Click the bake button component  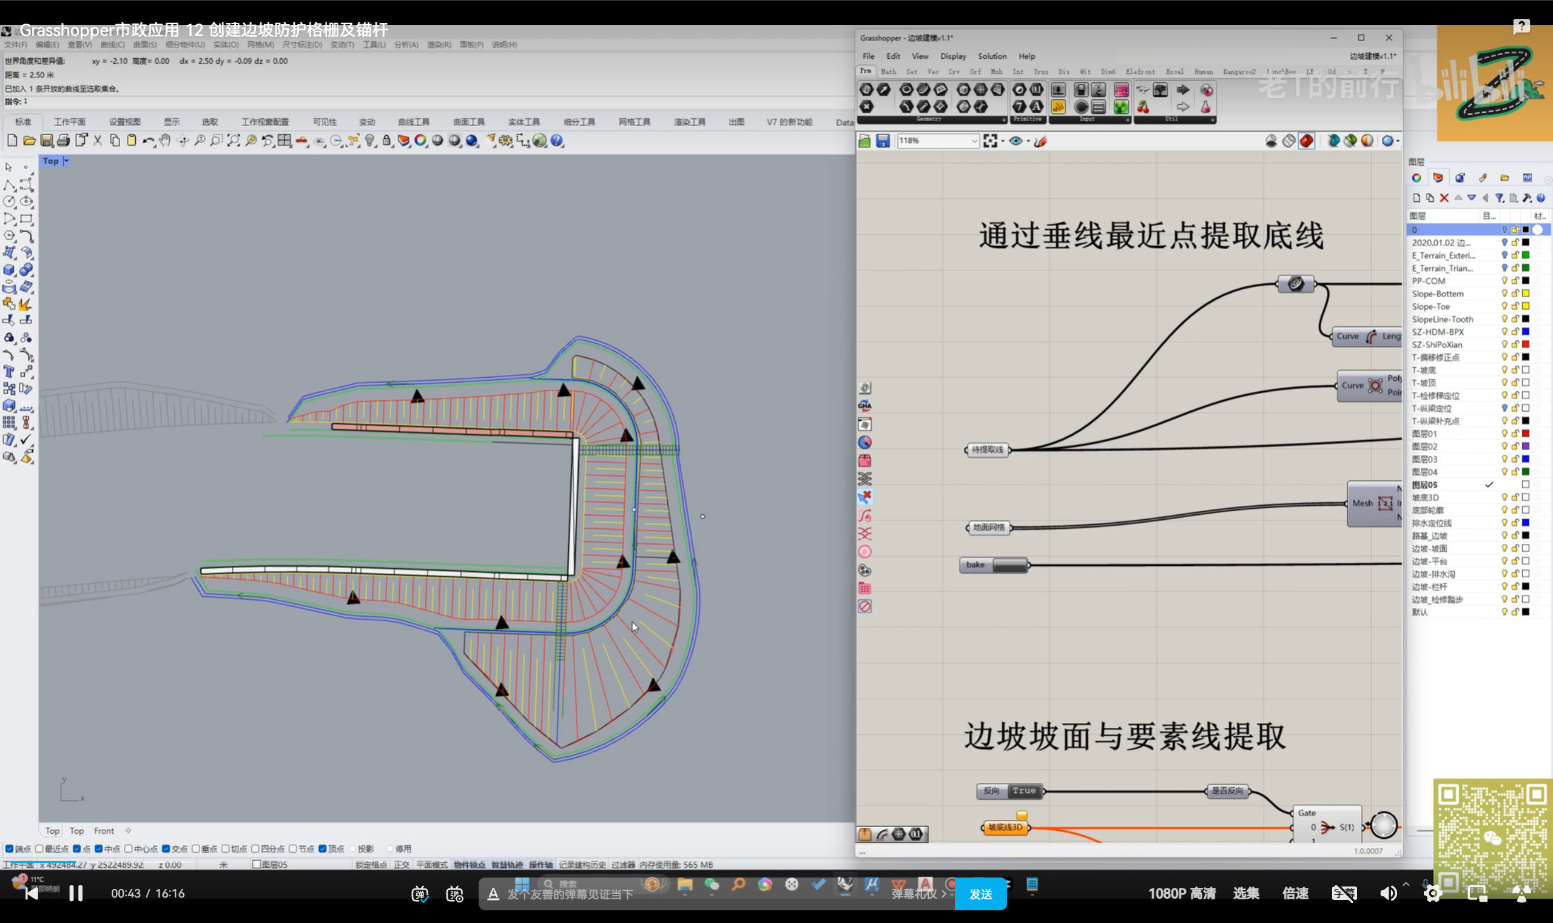click(x=1009, y=565)
